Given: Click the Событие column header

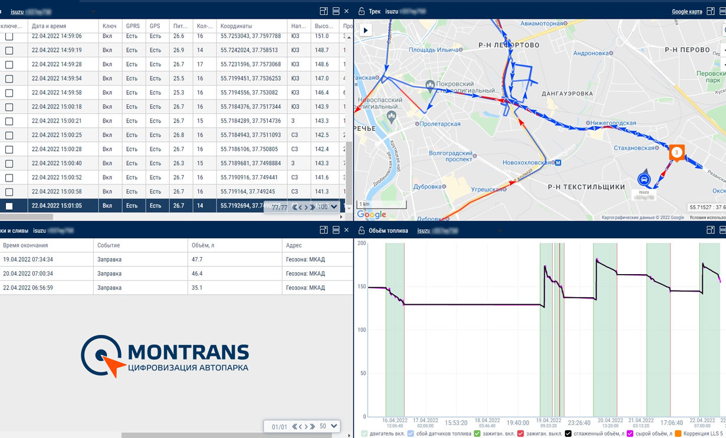Looking at the screenshot, I should (x=140, y=245).
